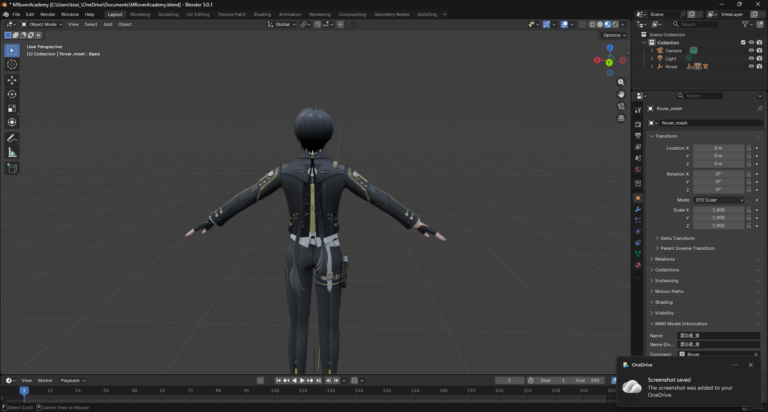The image size is (768, 412).
Task: Toggle the camera view icon
Action: [621, 106]
